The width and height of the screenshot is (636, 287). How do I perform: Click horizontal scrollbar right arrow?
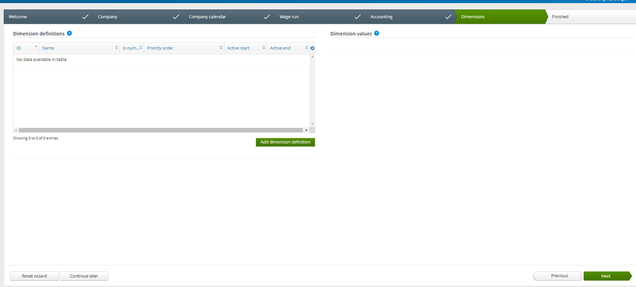(x=307, y=130)
